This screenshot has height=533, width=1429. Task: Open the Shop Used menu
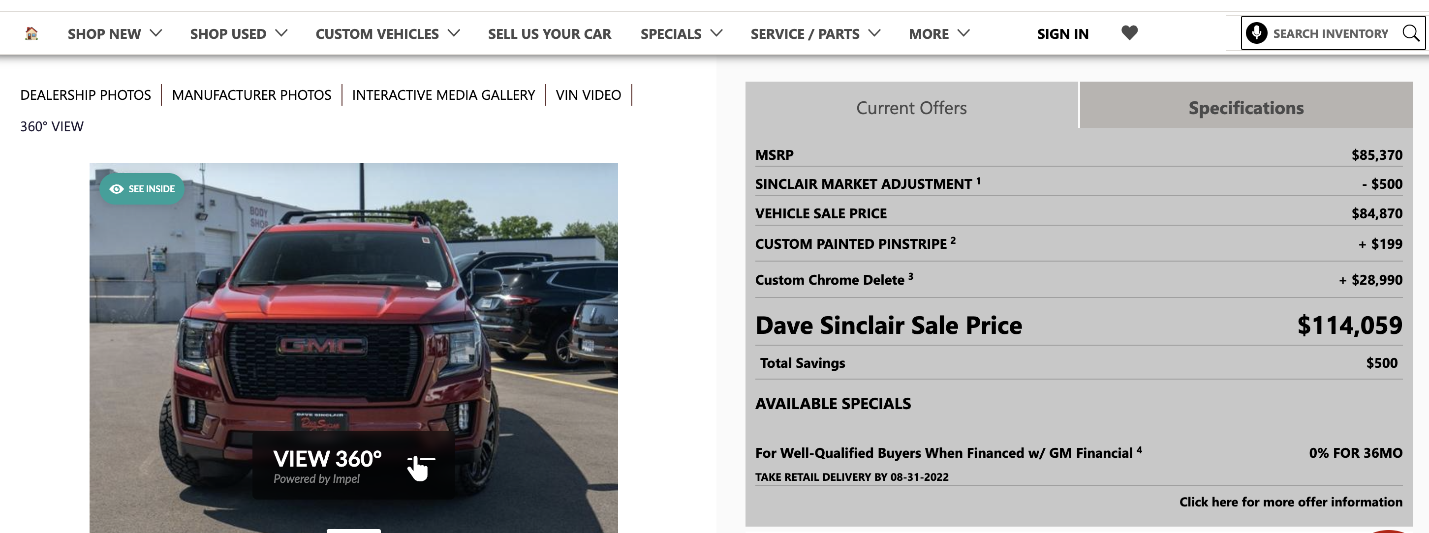239,34
